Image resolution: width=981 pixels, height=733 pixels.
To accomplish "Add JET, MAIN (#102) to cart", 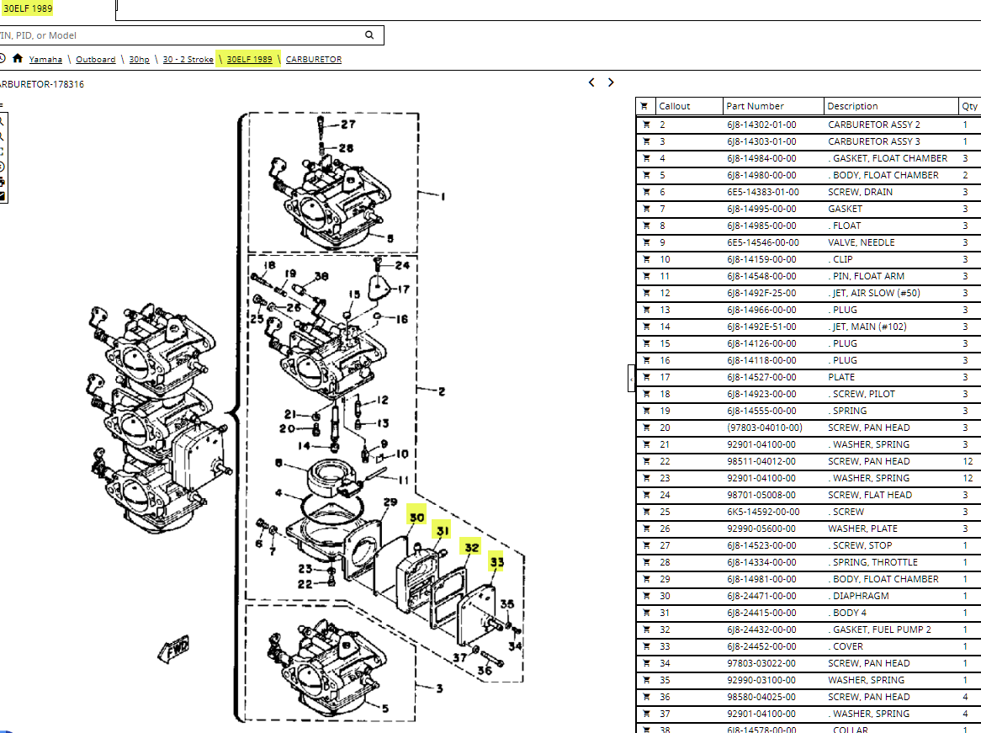I will tap(645, 327).
